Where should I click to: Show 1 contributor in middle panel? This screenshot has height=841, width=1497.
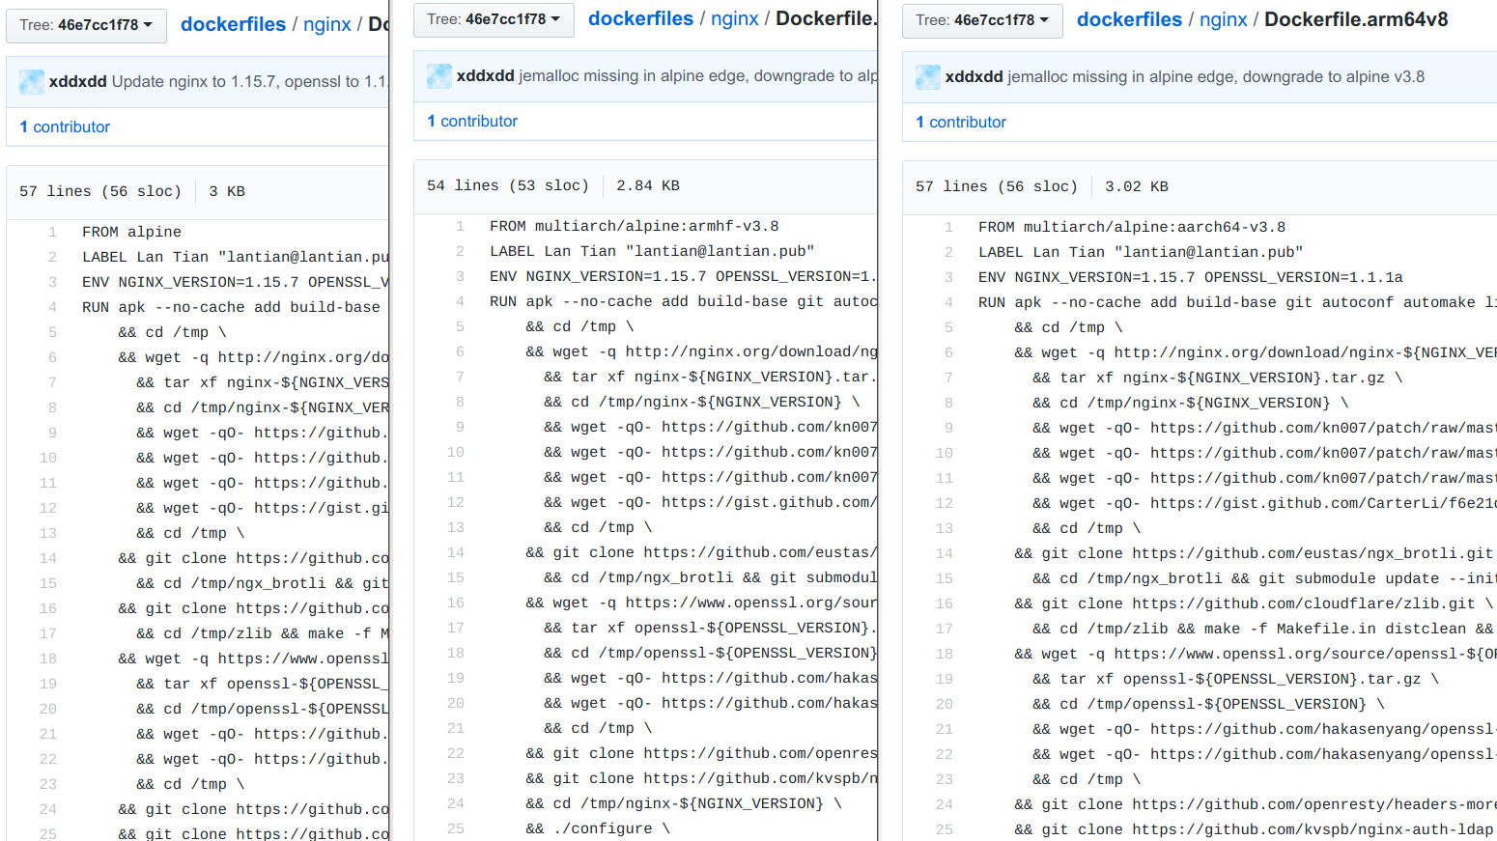tap(472, 122)
